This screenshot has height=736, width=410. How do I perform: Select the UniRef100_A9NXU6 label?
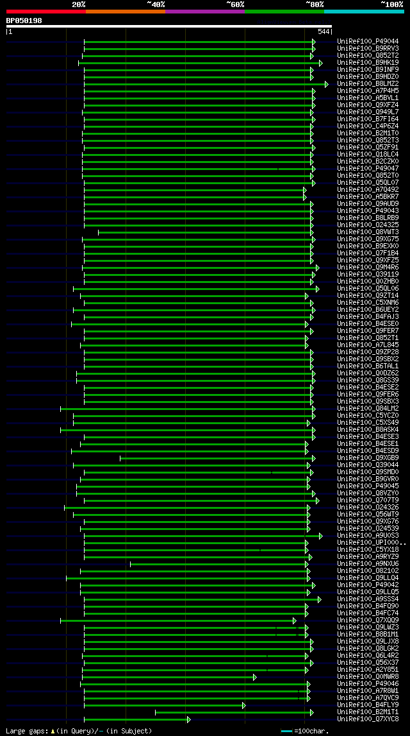tap(368, 564)
